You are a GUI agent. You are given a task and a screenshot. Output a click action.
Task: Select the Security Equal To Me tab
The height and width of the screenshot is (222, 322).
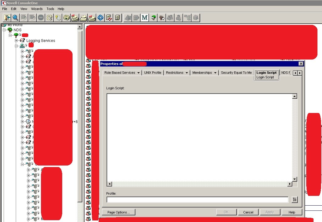tap(236, 73)
